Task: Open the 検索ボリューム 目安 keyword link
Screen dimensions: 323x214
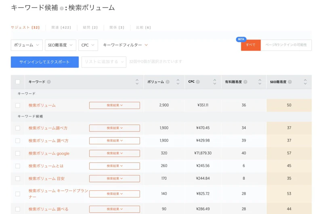Action: 46,179
